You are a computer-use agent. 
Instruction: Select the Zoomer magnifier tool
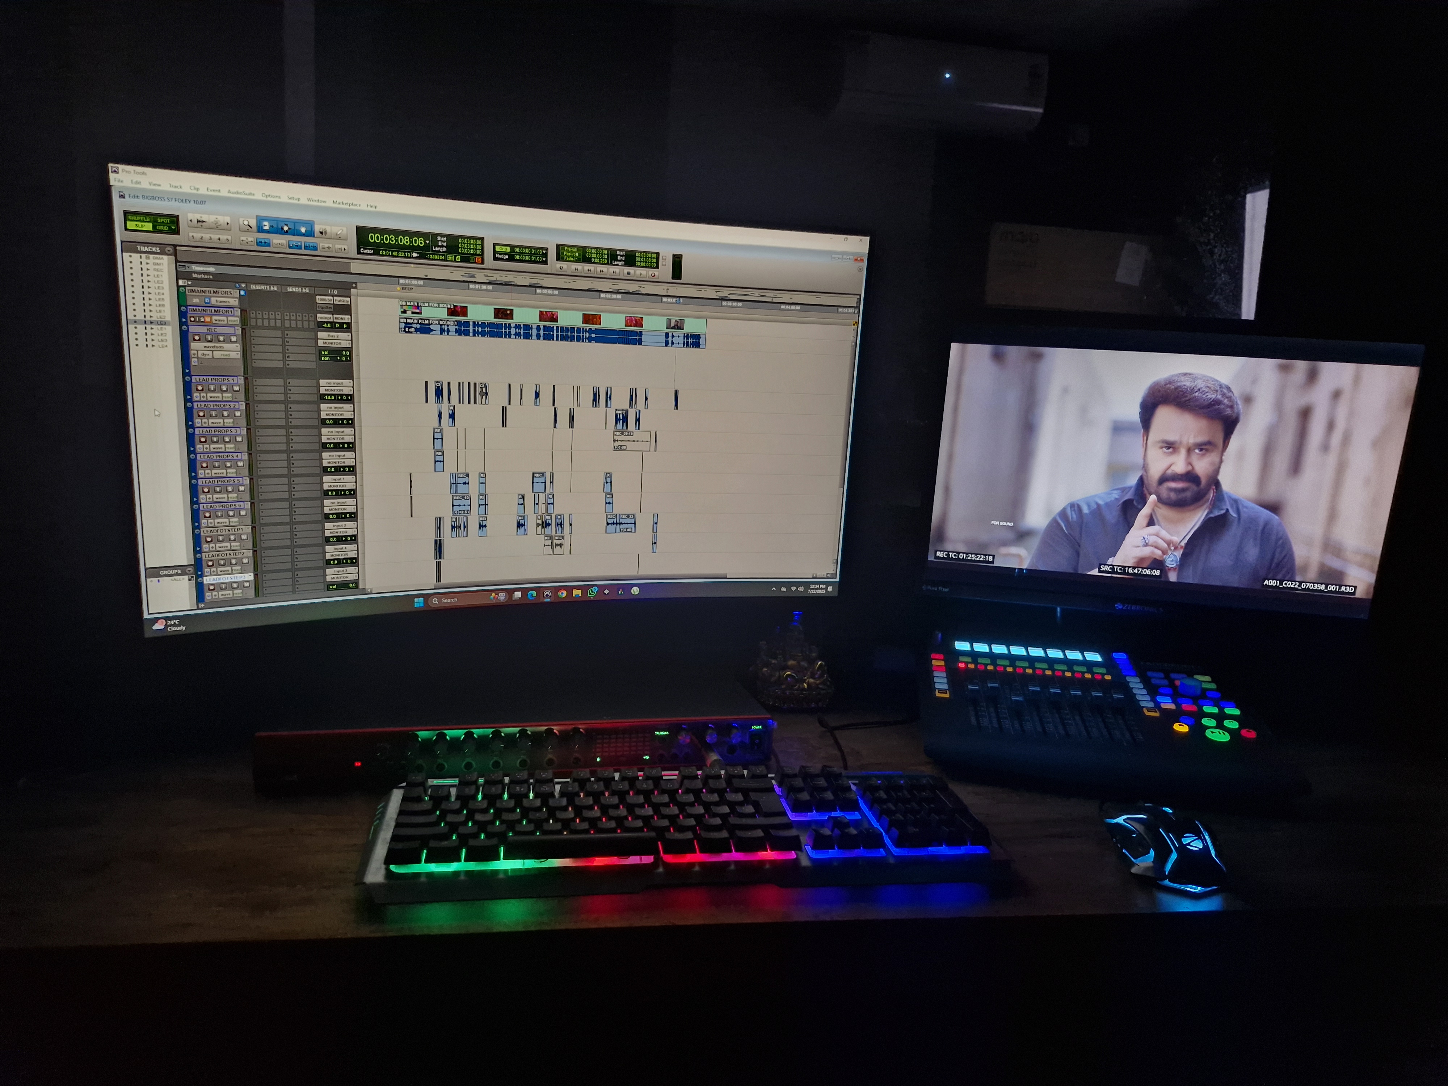(247, 224)
